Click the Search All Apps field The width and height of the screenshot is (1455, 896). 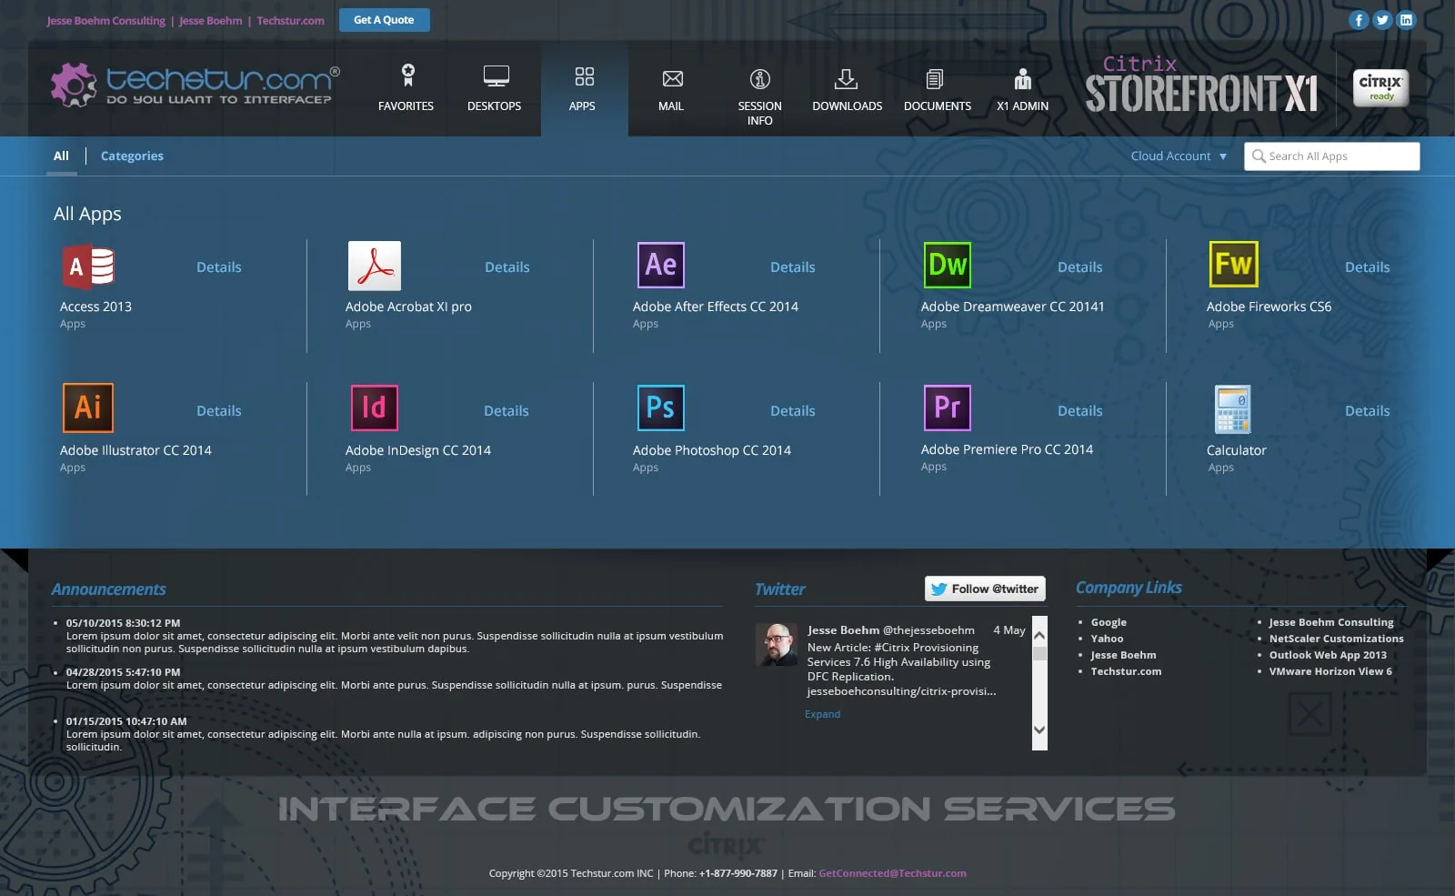pos(1331,156)
